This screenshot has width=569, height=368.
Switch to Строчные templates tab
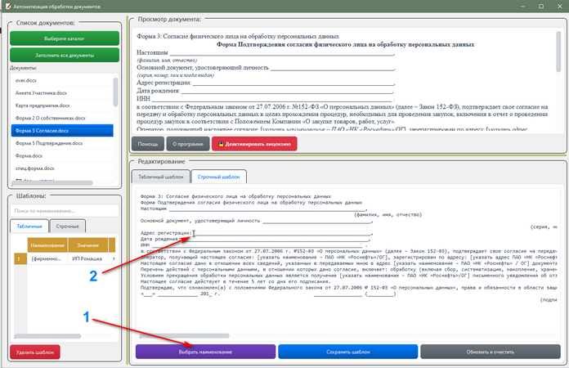[x=68, y=226]
